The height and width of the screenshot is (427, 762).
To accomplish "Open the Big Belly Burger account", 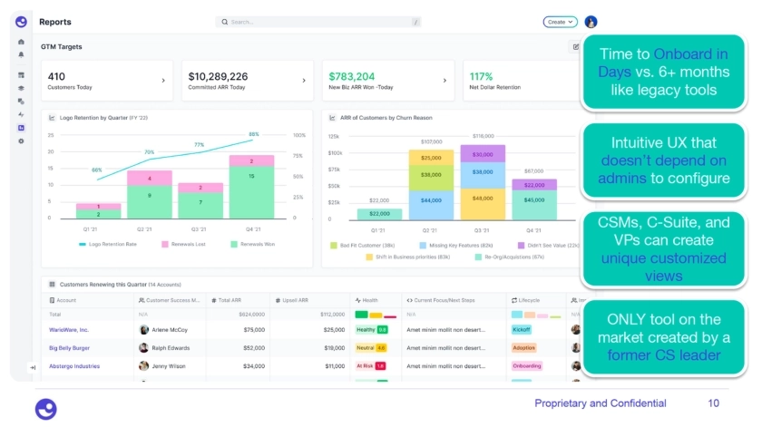I will point(68,347).
